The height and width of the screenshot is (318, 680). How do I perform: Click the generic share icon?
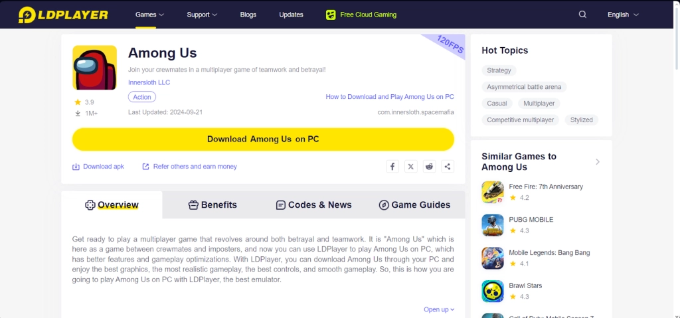click(x=448, y=167)
